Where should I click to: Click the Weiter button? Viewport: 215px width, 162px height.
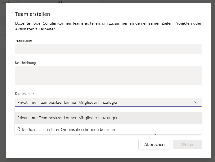point(187,144)
